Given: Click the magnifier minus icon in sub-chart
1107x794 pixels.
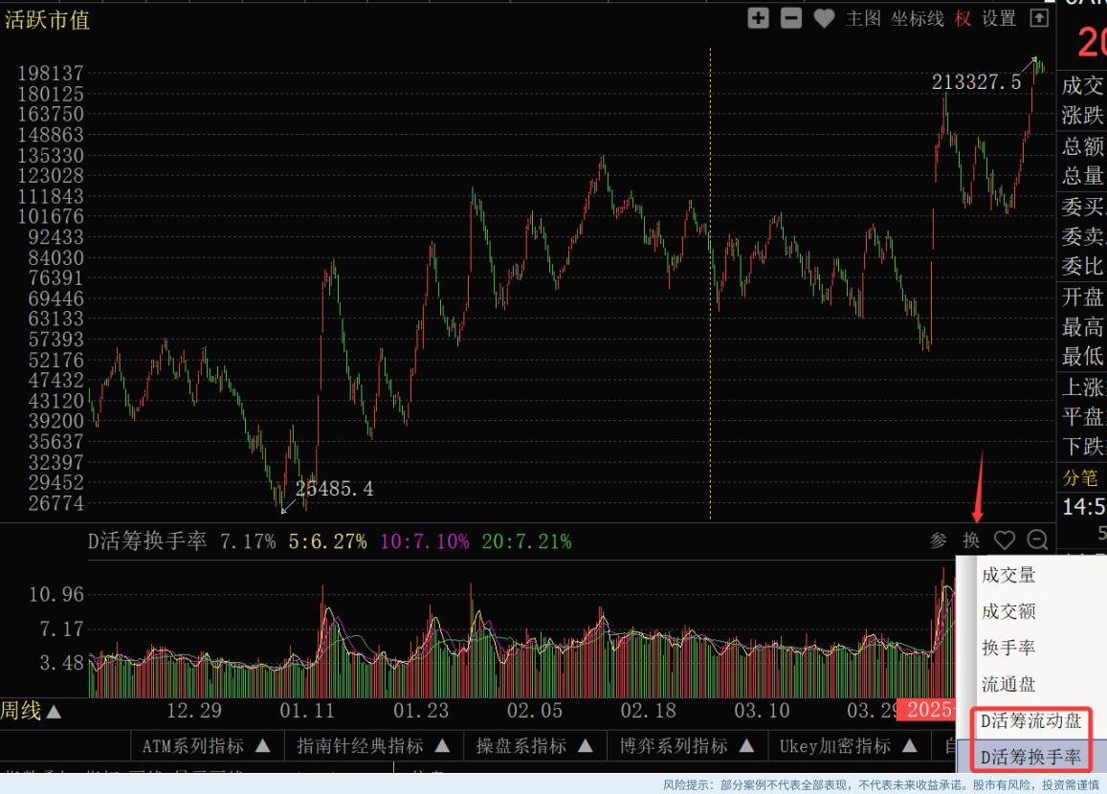Looking at the screenshot, I should 1037,540.
